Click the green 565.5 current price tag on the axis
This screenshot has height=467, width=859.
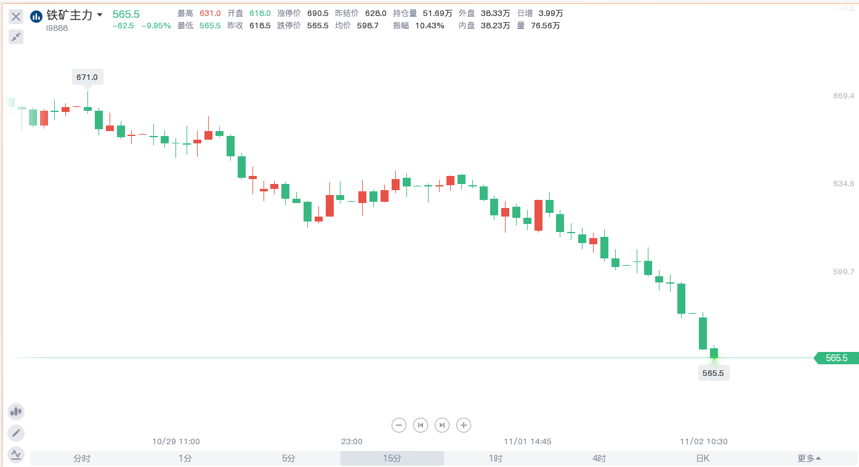(836, 358)
